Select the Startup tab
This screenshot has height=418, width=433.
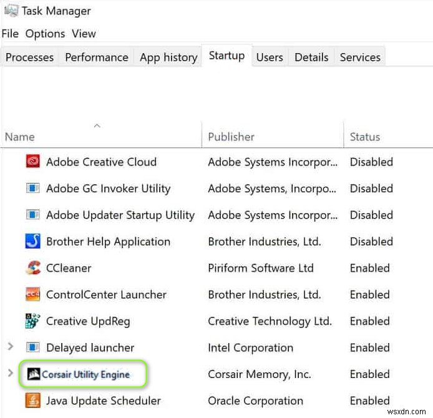[x=226, y=56]
